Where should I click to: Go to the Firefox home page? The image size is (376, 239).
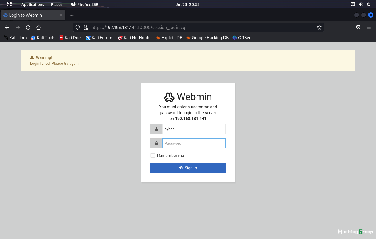point(38,28)
